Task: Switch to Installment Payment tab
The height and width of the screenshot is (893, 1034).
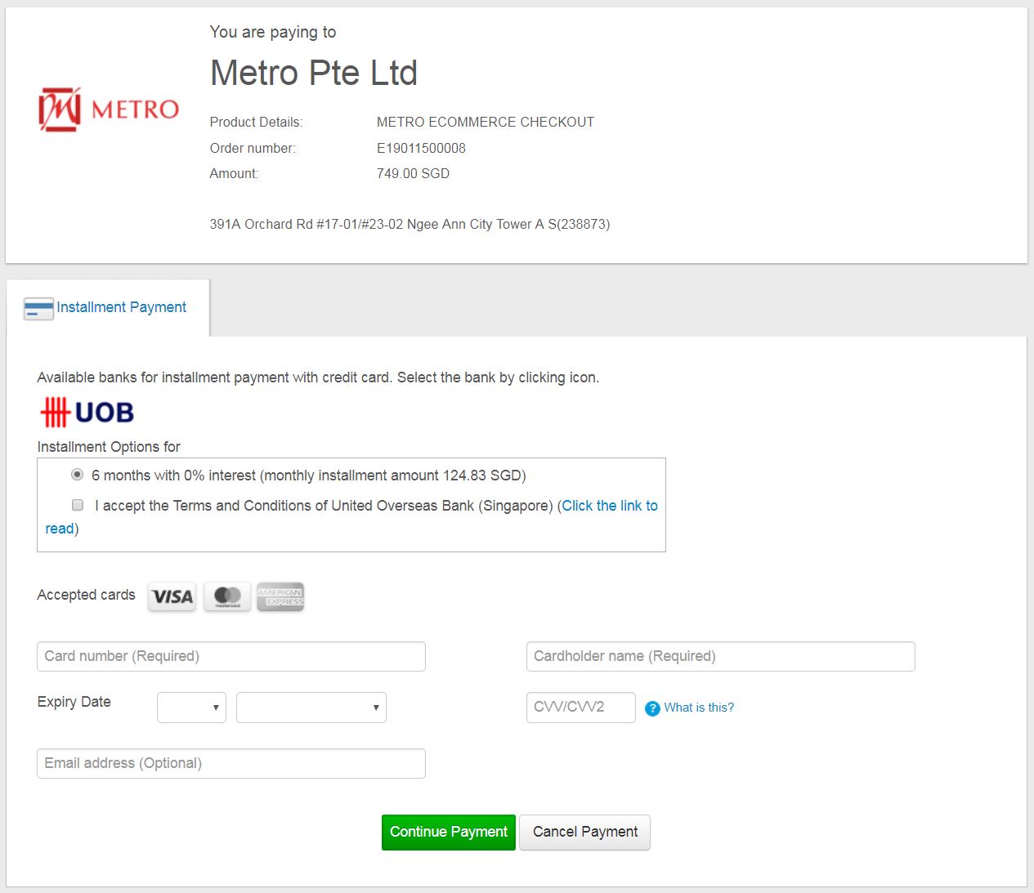Action: [108, 308]
